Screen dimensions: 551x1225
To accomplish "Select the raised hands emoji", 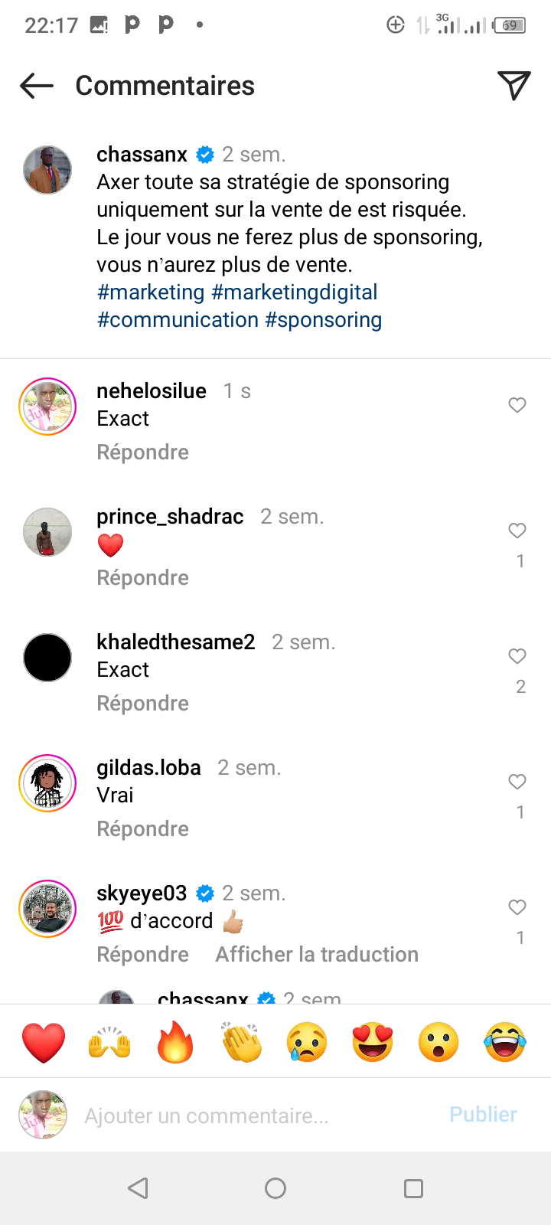I will (109, 1042).
